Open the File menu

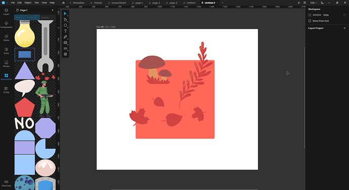coord(13,3)
